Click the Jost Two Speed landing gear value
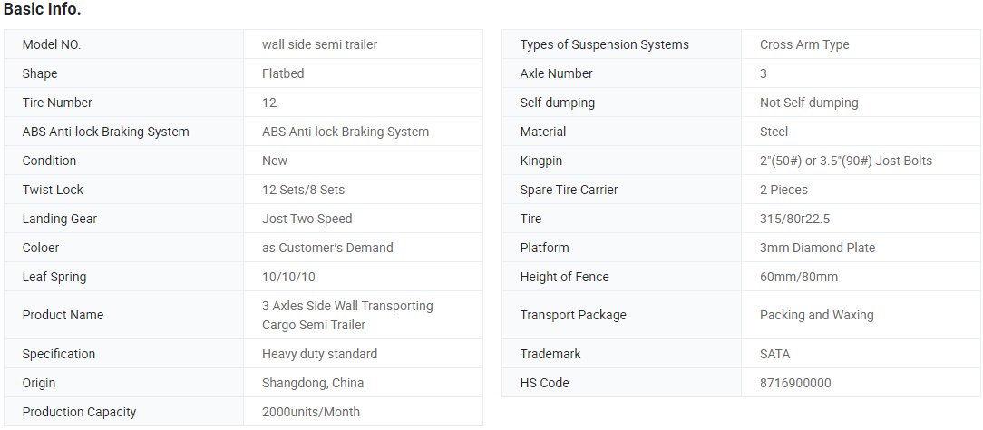983x430 pixels. click(307, 219)
